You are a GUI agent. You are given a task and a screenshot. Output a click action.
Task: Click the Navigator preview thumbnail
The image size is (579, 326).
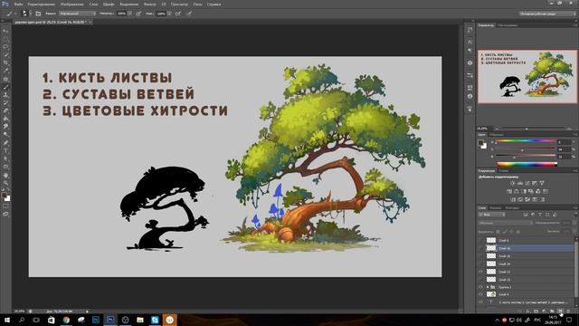coord(527,76)
